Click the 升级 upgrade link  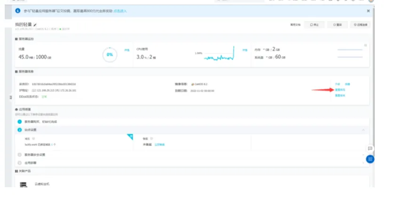click(x=338, y=84)
